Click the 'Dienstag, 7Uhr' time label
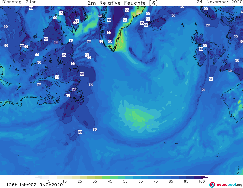Image resolution: width=243 pixels, height=188 pixels. (x=19, y=2)
